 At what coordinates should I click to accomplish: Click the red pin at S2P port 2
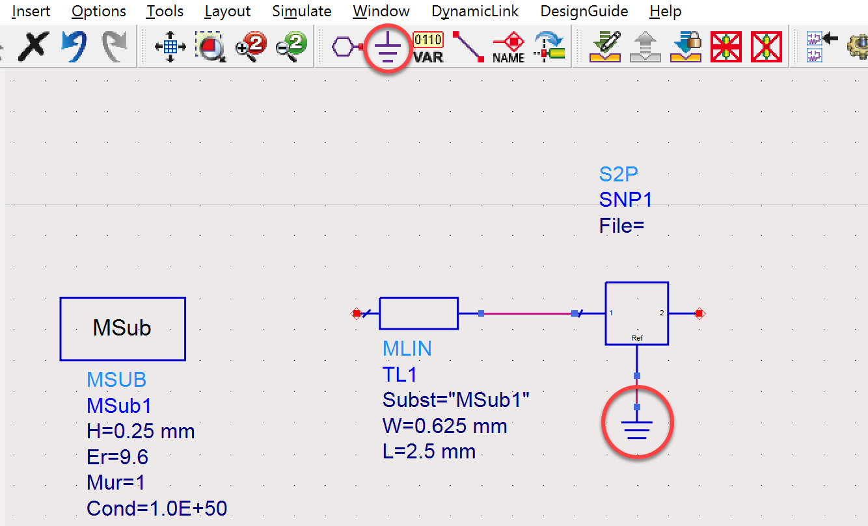click(x=699, y=313)
